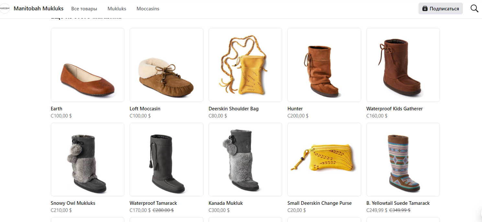Image resolution: width=482 pixels, height=222 pixels.
Task: Click the Hunter product title link
Action: pos(295,109)
